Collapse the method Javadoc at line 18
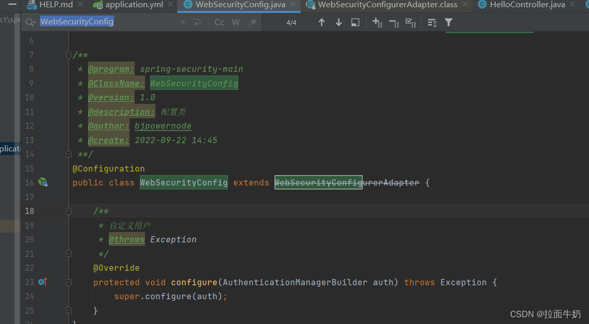Screen dimensions: 589x324 click(68, 211)
